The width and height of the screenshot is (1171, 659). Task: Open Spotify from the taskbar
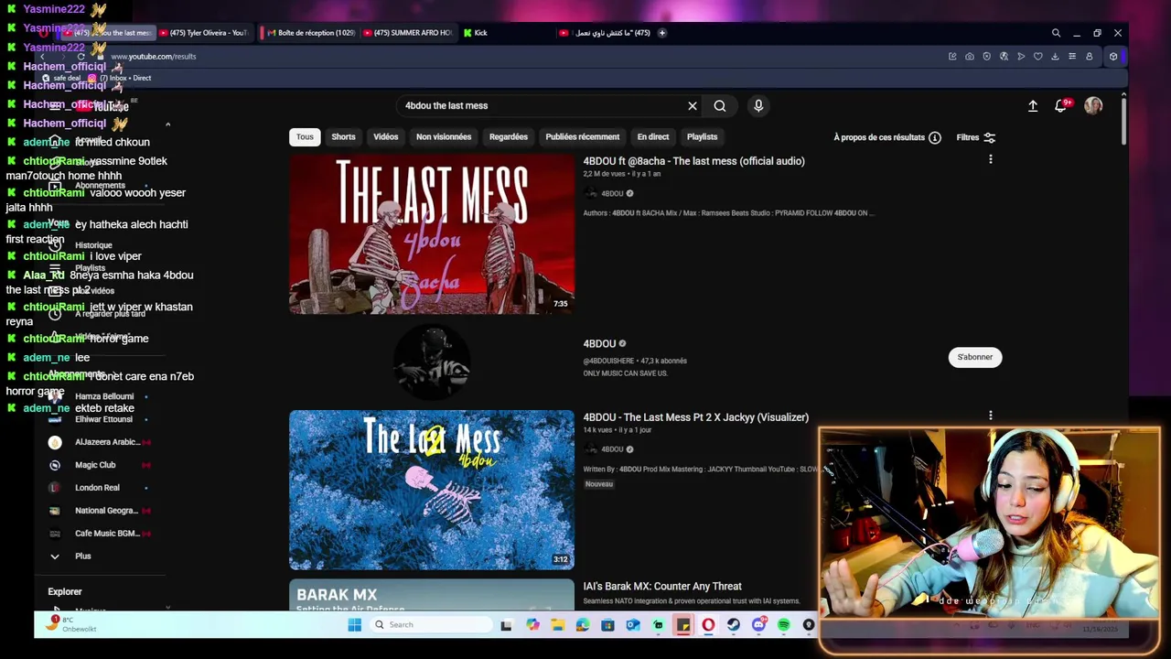coord(784,625)
